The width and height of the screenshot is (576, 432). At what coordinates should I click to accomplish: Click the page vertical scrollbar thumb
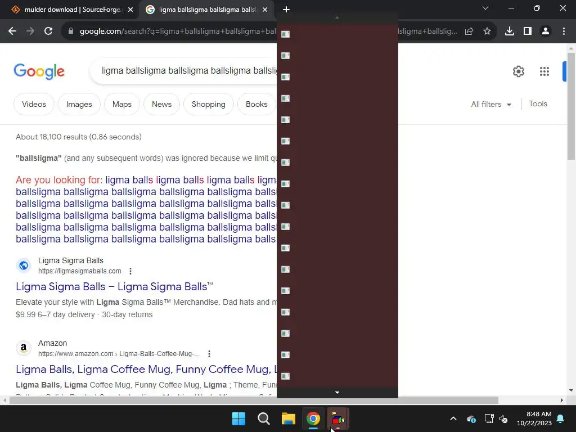point(571,106)
